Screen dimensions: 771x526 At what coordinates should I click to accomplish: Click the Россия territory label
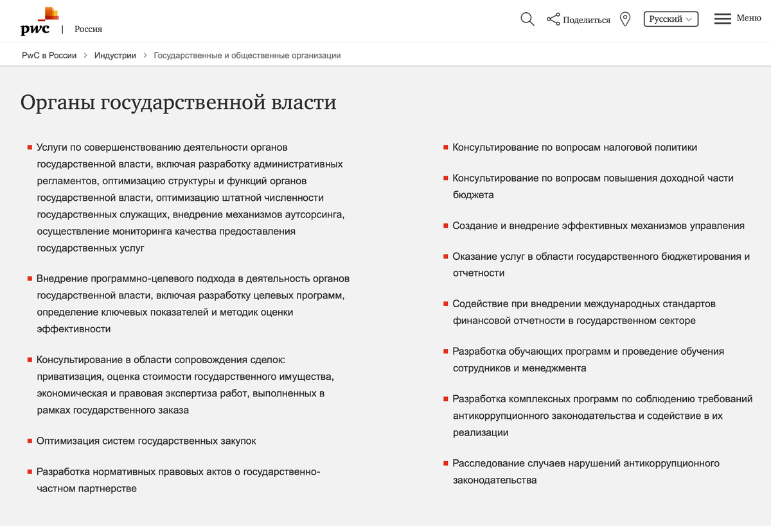click(88, 29)
